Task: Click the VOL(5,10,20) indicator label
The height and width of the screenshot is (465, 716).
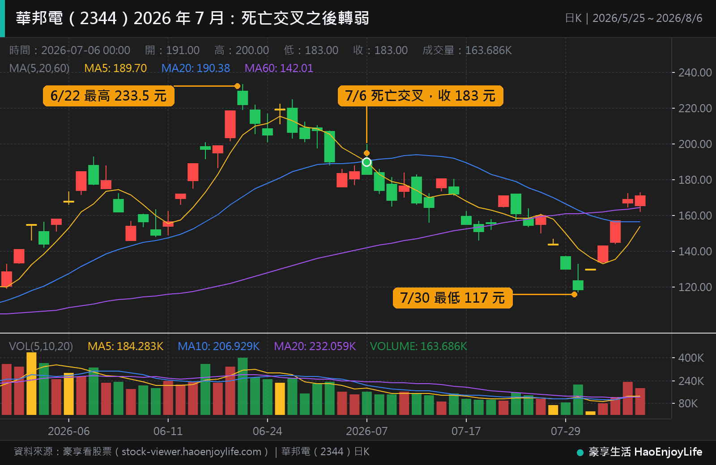Action: [41, 347]
